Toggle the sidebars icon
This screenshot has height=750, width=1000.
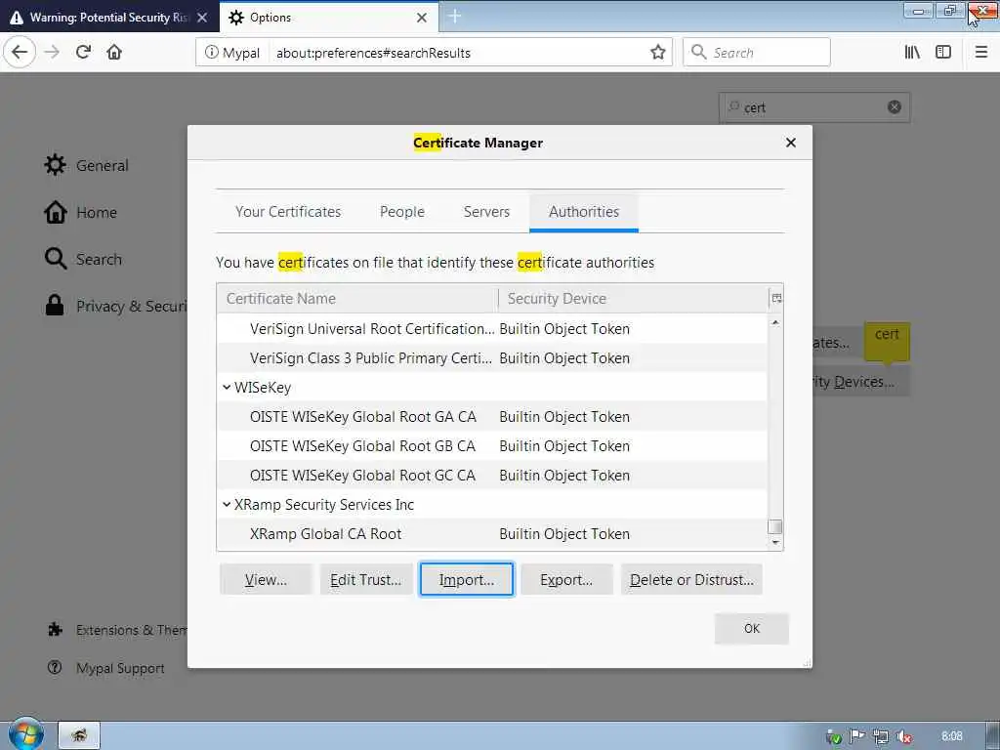pos(943,53)
